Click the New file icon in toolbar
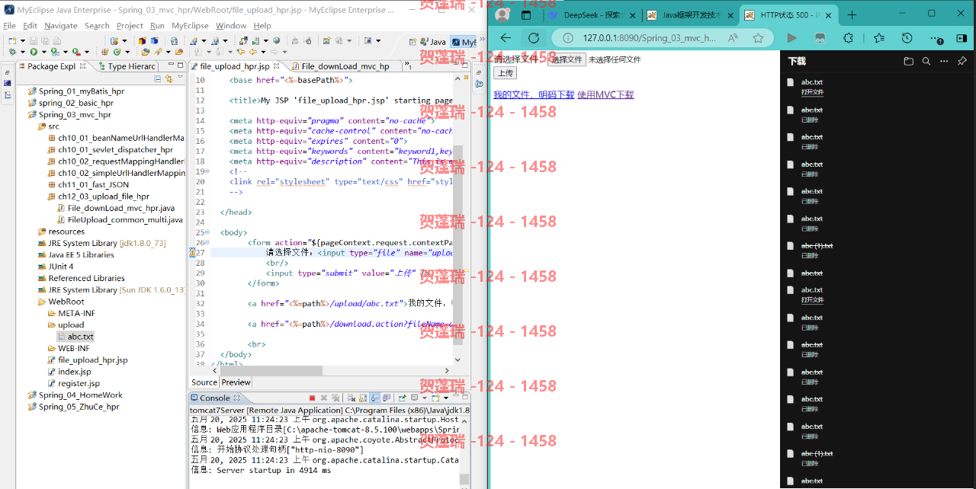 (x=12, y=41)
